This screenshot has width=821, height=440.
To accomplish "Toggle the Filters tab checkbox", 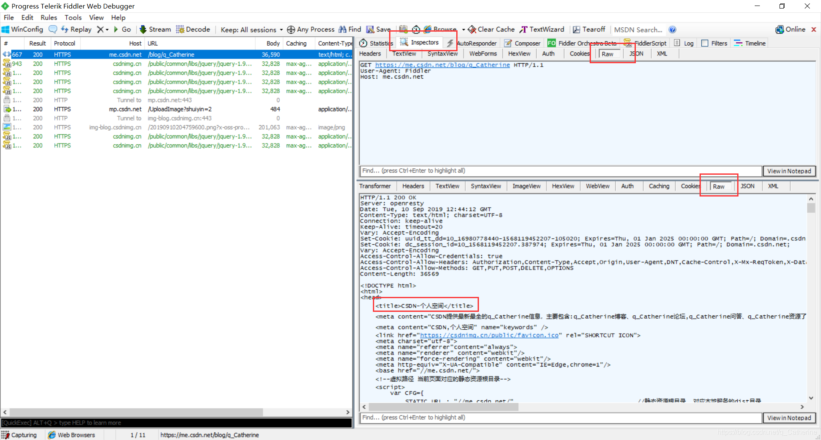I will click(x=705, y=43).
